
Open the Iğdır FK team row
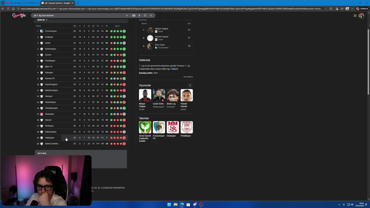[x=81, y=67]
